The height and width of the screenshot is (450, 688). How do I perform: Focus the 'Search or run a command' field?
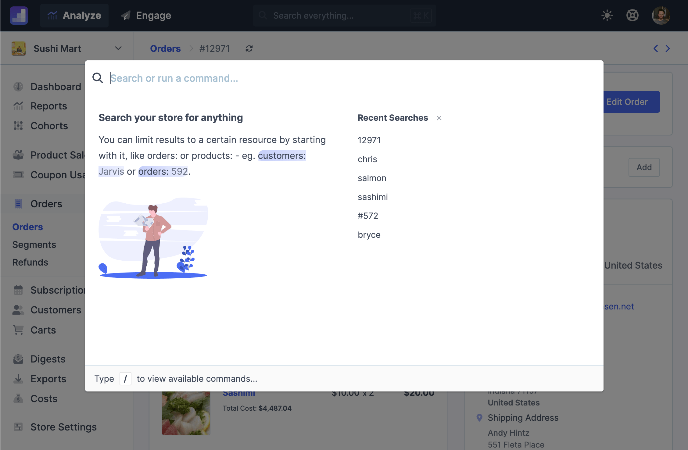tap(335, 78)
